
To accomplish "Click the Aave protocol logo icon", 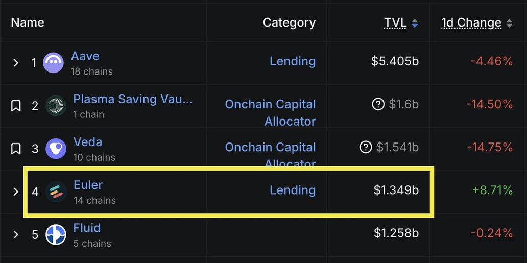I will pos(53,63).
